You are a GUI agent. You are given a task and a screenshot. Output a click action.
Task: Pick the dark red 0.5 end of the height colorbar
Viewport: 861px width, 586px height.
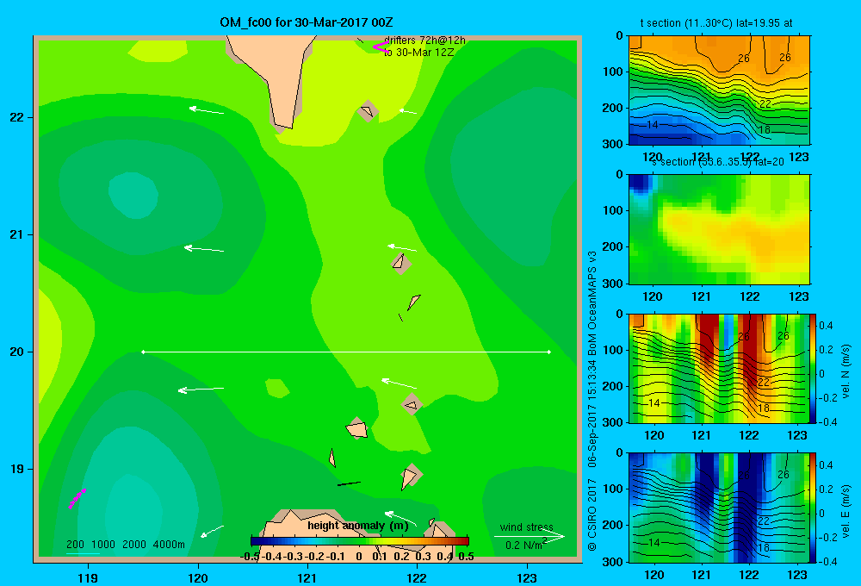465,541
